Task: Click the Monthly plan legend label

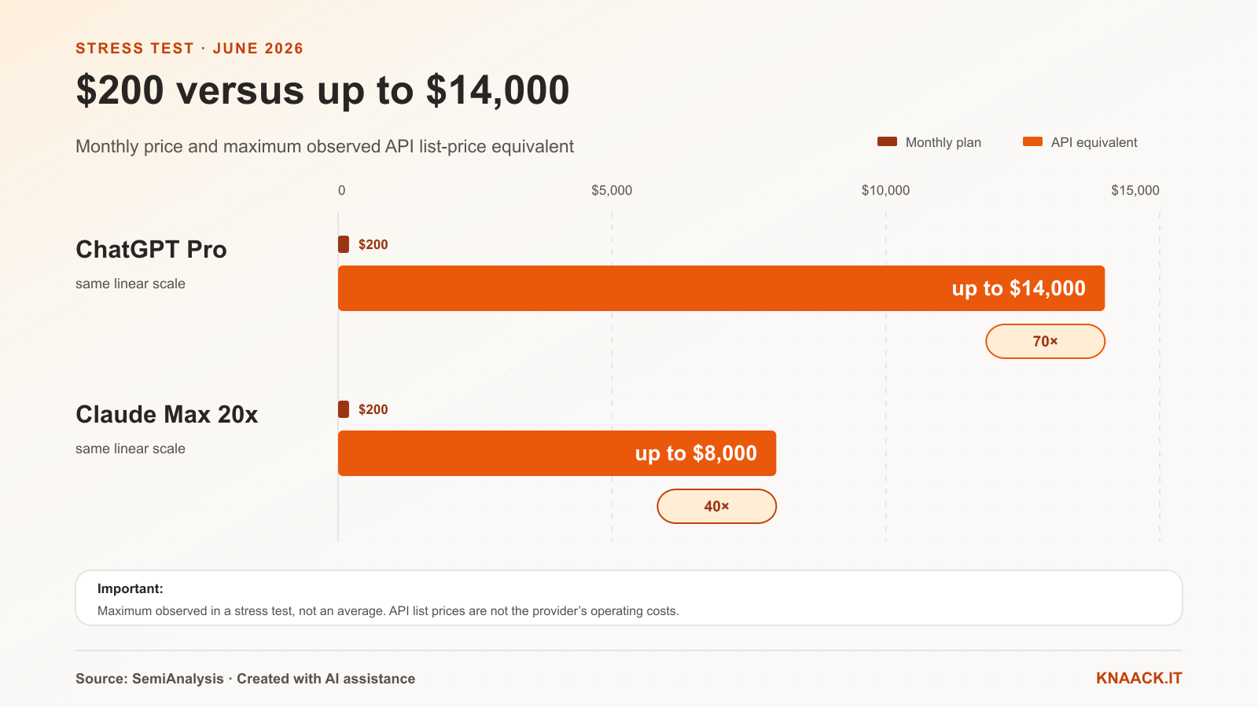Action: click(943, 142)
